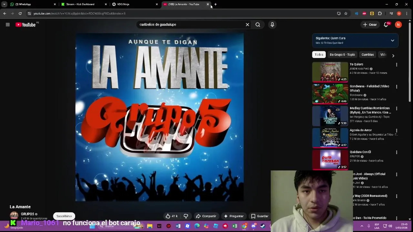
Task: Open File Explorer from taskbar
Action: point(150,226)
